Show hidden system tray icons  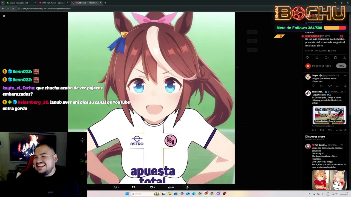[310, 194]
